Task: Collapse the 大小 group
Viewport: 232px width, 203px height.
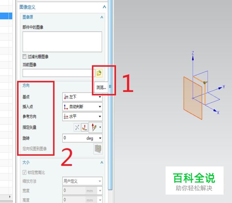Action: point(102,162)
